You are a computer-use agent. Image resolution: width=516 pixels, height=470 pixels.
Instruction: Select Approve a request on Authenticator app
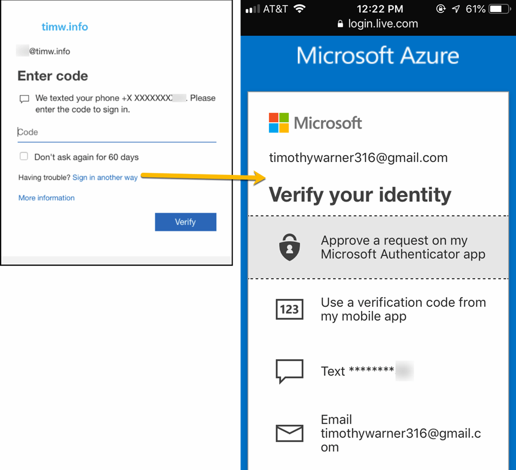click(x=402, y=248)
